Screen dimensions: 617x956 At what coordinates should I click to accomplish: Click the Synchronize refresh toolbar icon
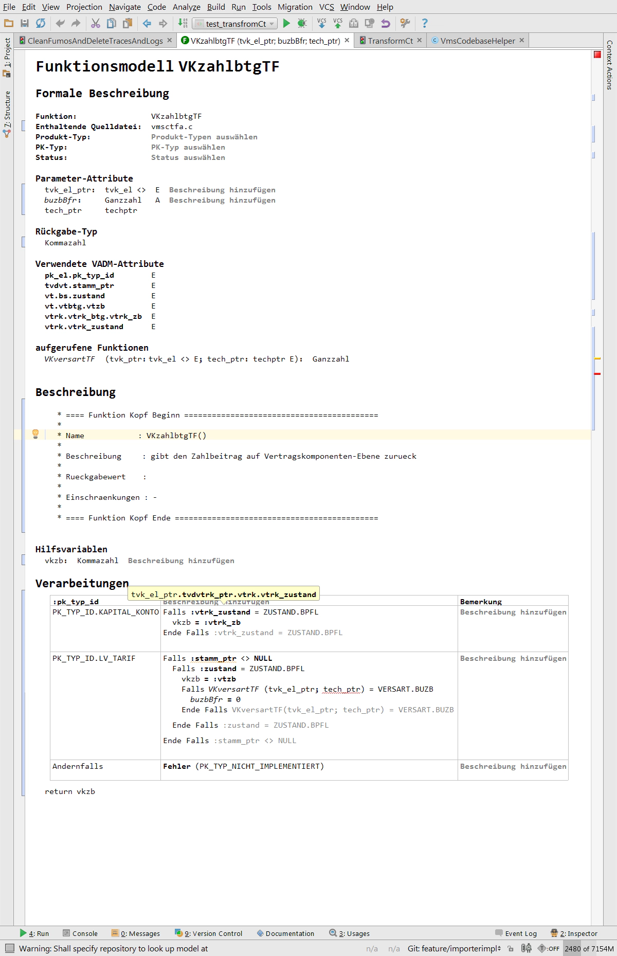(x=41, y=23)
